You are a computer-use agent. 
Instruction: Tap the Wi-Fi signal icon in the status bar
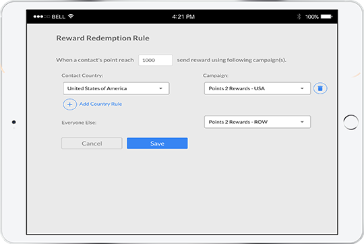[71, 16]
